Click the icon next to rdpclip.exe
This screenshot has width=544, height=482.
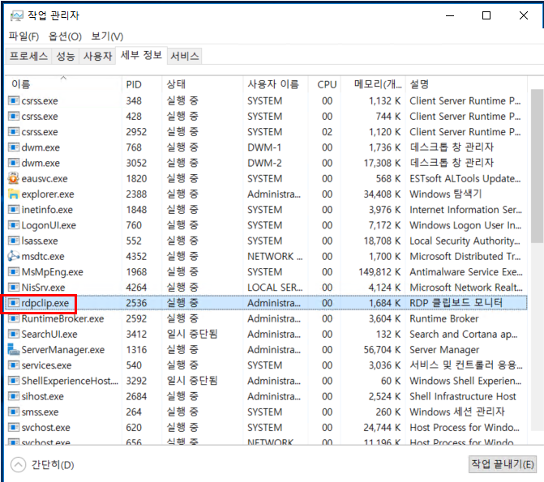point(13,303)
